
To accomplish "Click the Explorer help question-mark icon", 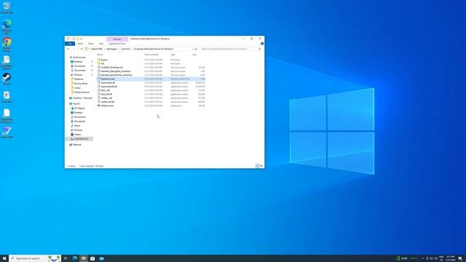I will coord(262,44).
